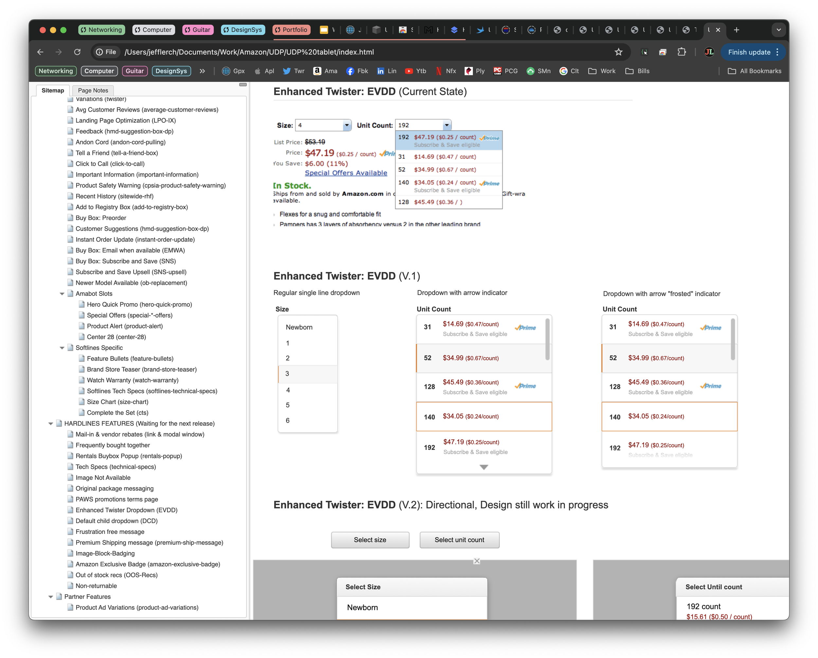Open the Ama Amazon bookmark
818x658 pixels.
pyautogui.click(x=325, y=71)
